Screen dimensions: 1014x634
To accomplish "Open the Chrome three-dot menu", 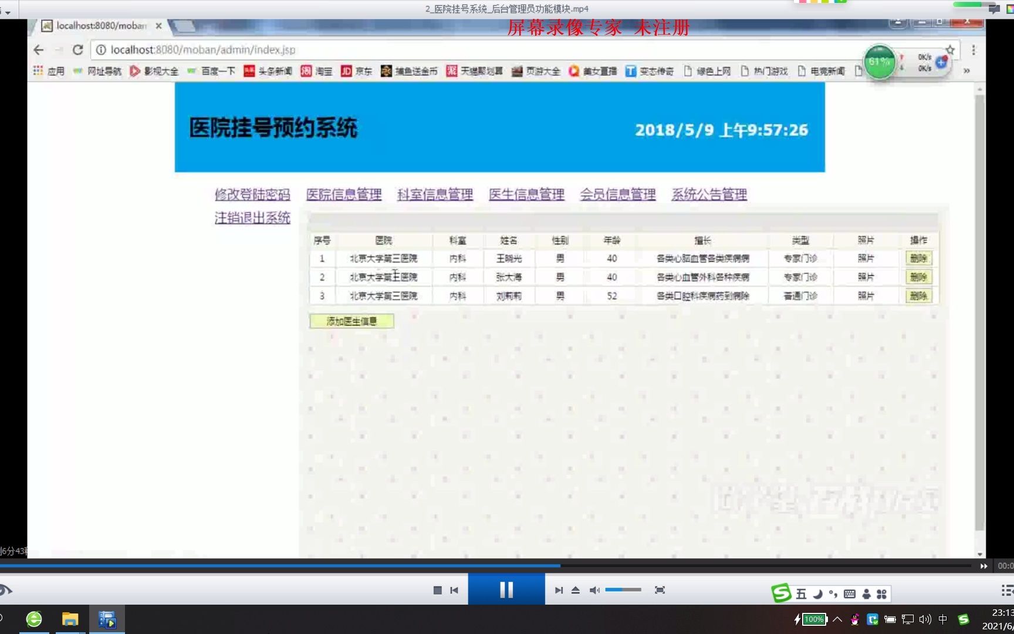I will pyautogui.click(x=974, y=50).
